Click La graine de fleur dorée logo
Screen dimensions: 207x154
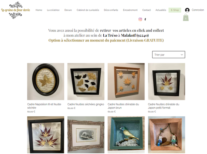point(16,10)
